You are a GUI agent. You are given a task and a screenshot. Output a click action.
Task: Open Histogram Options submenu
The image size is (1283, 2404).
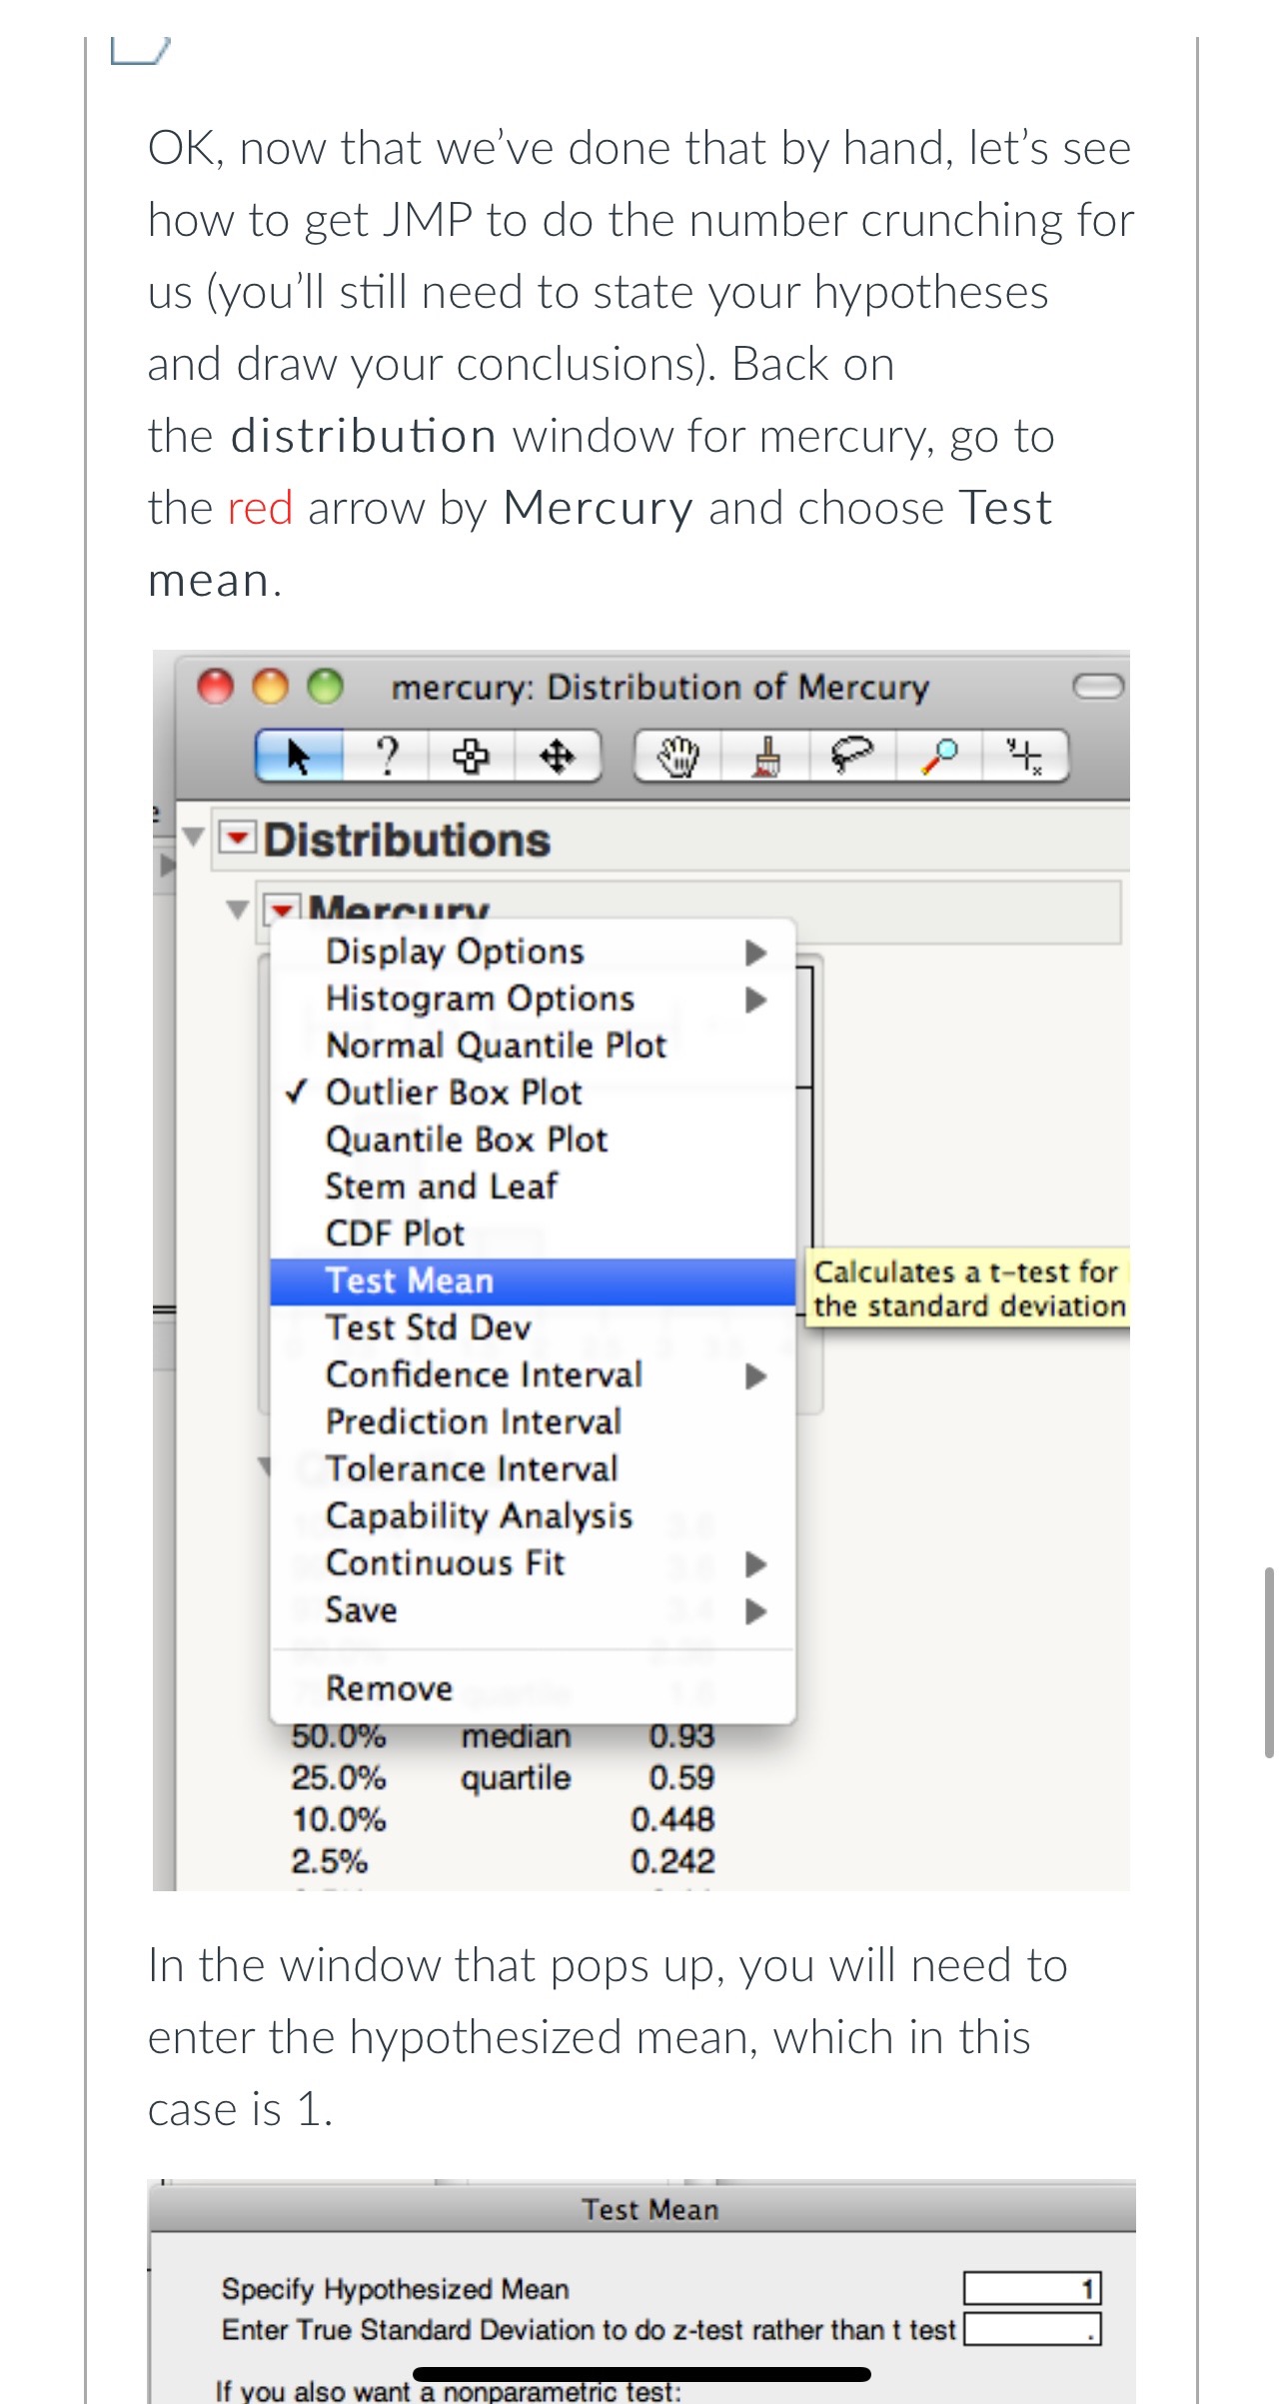(533, 999)
